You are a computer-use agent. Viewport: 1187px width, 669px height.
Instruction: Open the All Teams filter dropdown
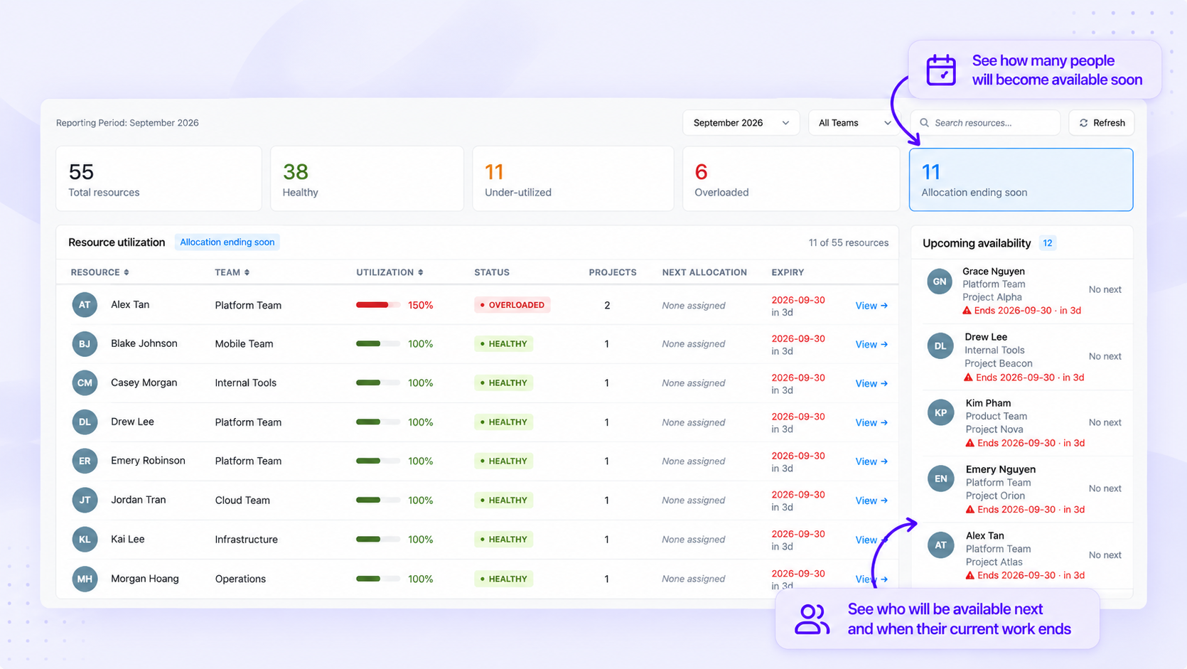coord(854,123)
